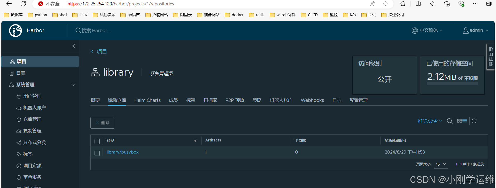Open the browser sidebar icon at the far right
This screenshot has width=496, height=188.
[489, 4]
